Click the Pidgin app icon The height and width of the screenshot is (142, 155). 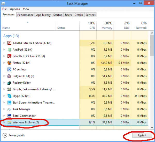coord(9,76)
